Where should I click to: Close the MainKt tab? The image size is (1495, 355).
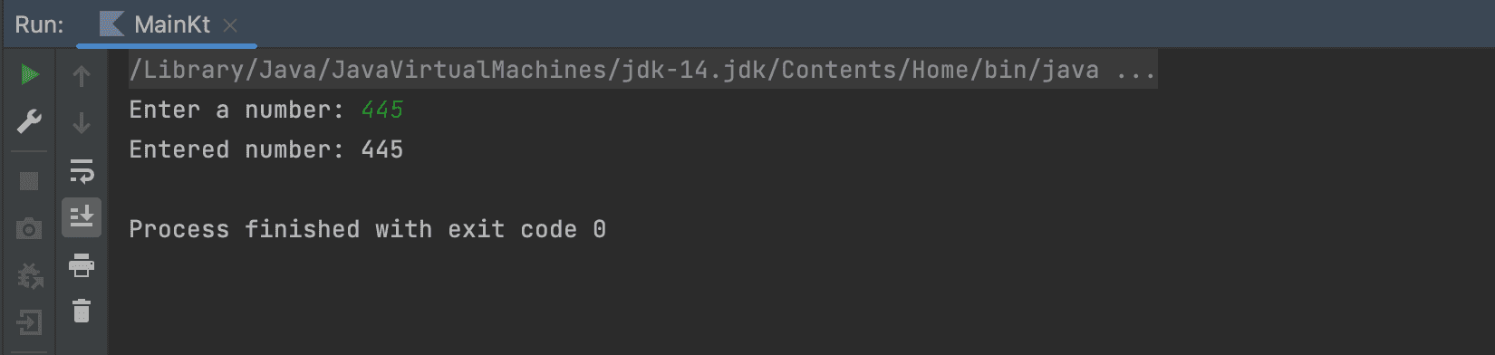(230, 25)
